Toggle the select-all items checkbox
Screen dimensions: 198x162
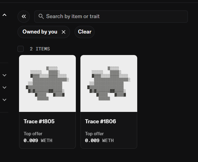[21, 49]
